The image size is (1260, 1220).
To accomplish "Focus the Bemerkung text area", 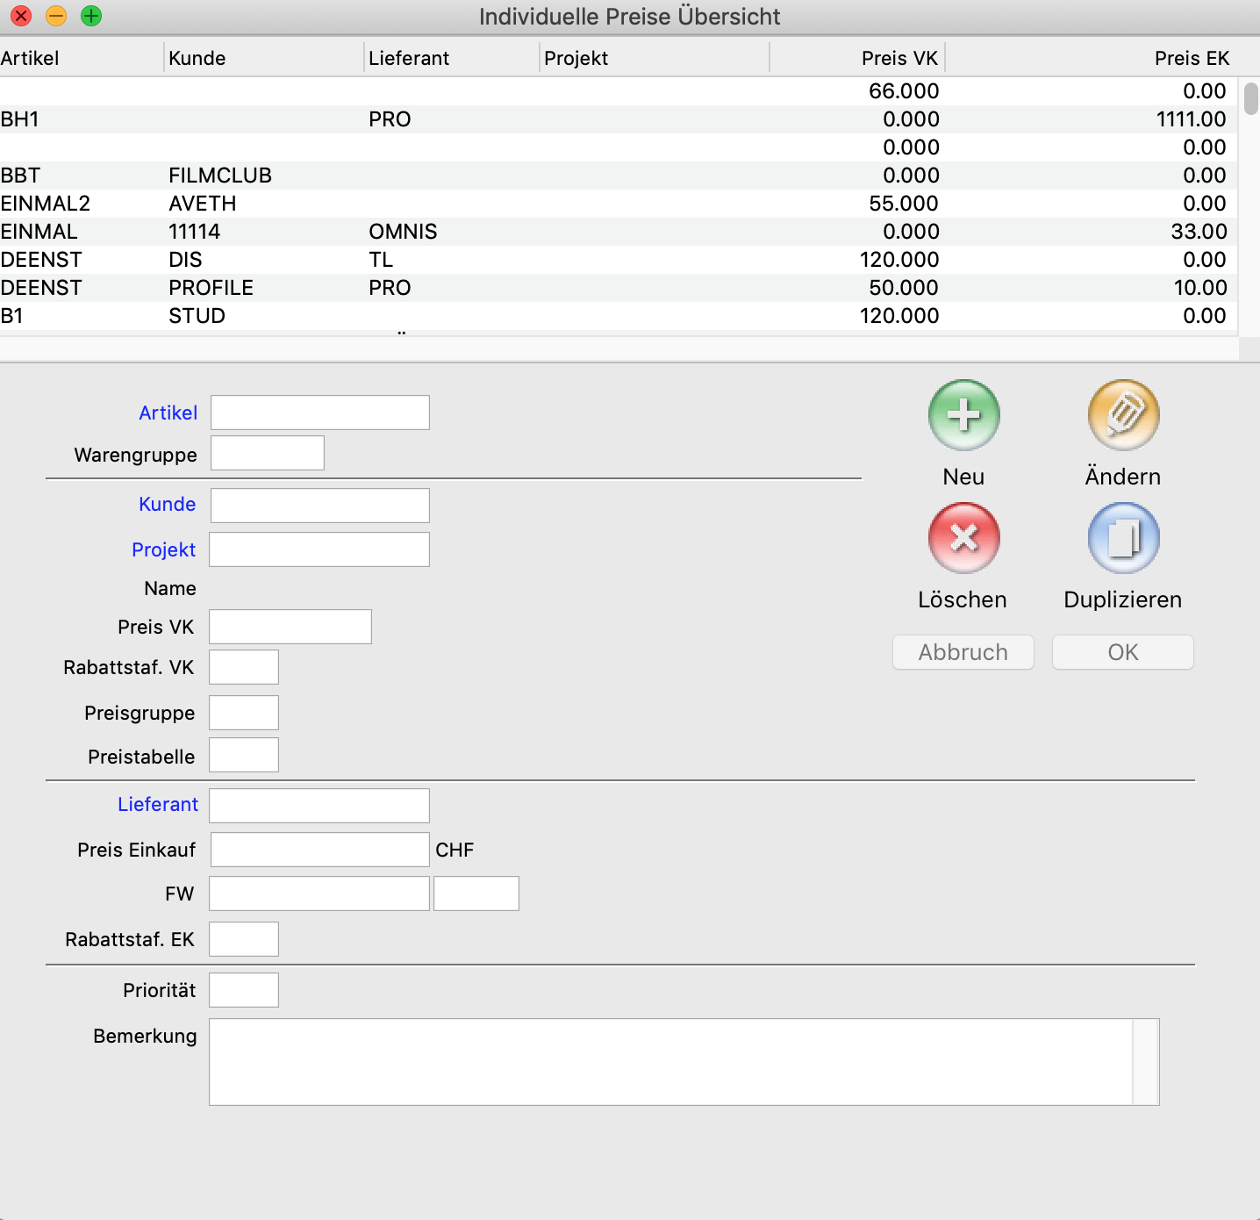I will pyautogui.click(x=671, y=1062).
